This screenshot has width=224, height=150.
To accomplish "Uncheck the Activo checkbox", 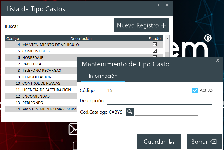I will pyautogui.click(x=195, y=90).
